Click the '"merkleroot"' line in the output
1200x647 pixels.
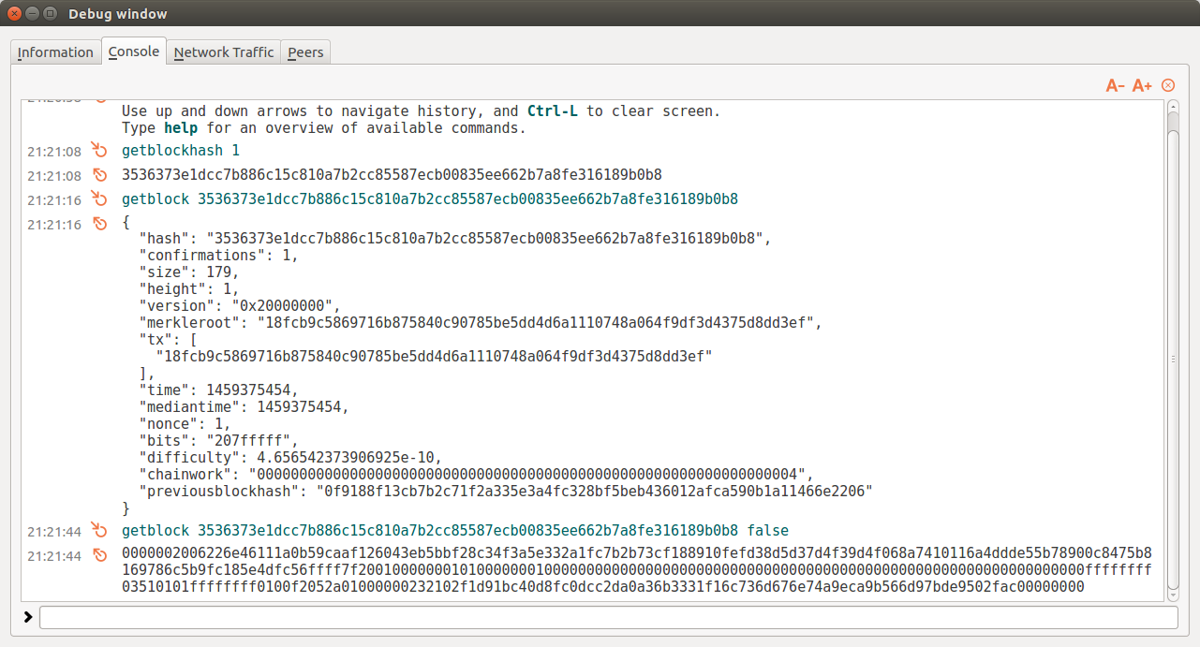coord(481,323)
